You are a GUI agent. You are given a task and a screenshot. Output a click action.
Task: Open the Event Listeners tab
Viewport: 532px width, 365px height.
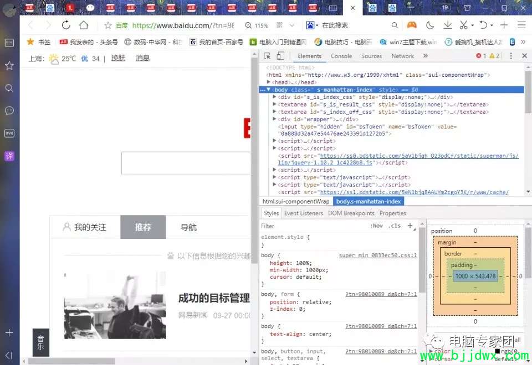[x=303, y=213]
